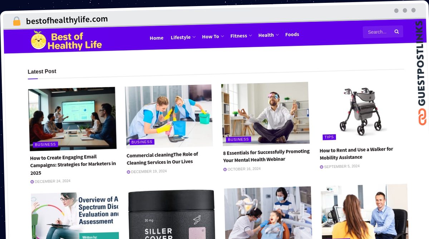Click the clock icon next to October 16, 2024
The width and height of the screenshot is (429, 239).
pyautogui.click(x=225, y=169)
